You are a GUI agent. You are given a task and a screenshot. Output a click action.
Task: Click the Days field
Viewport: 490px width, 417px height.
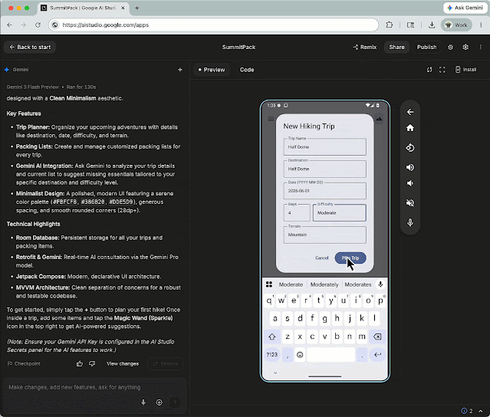[x=297, y=213]
